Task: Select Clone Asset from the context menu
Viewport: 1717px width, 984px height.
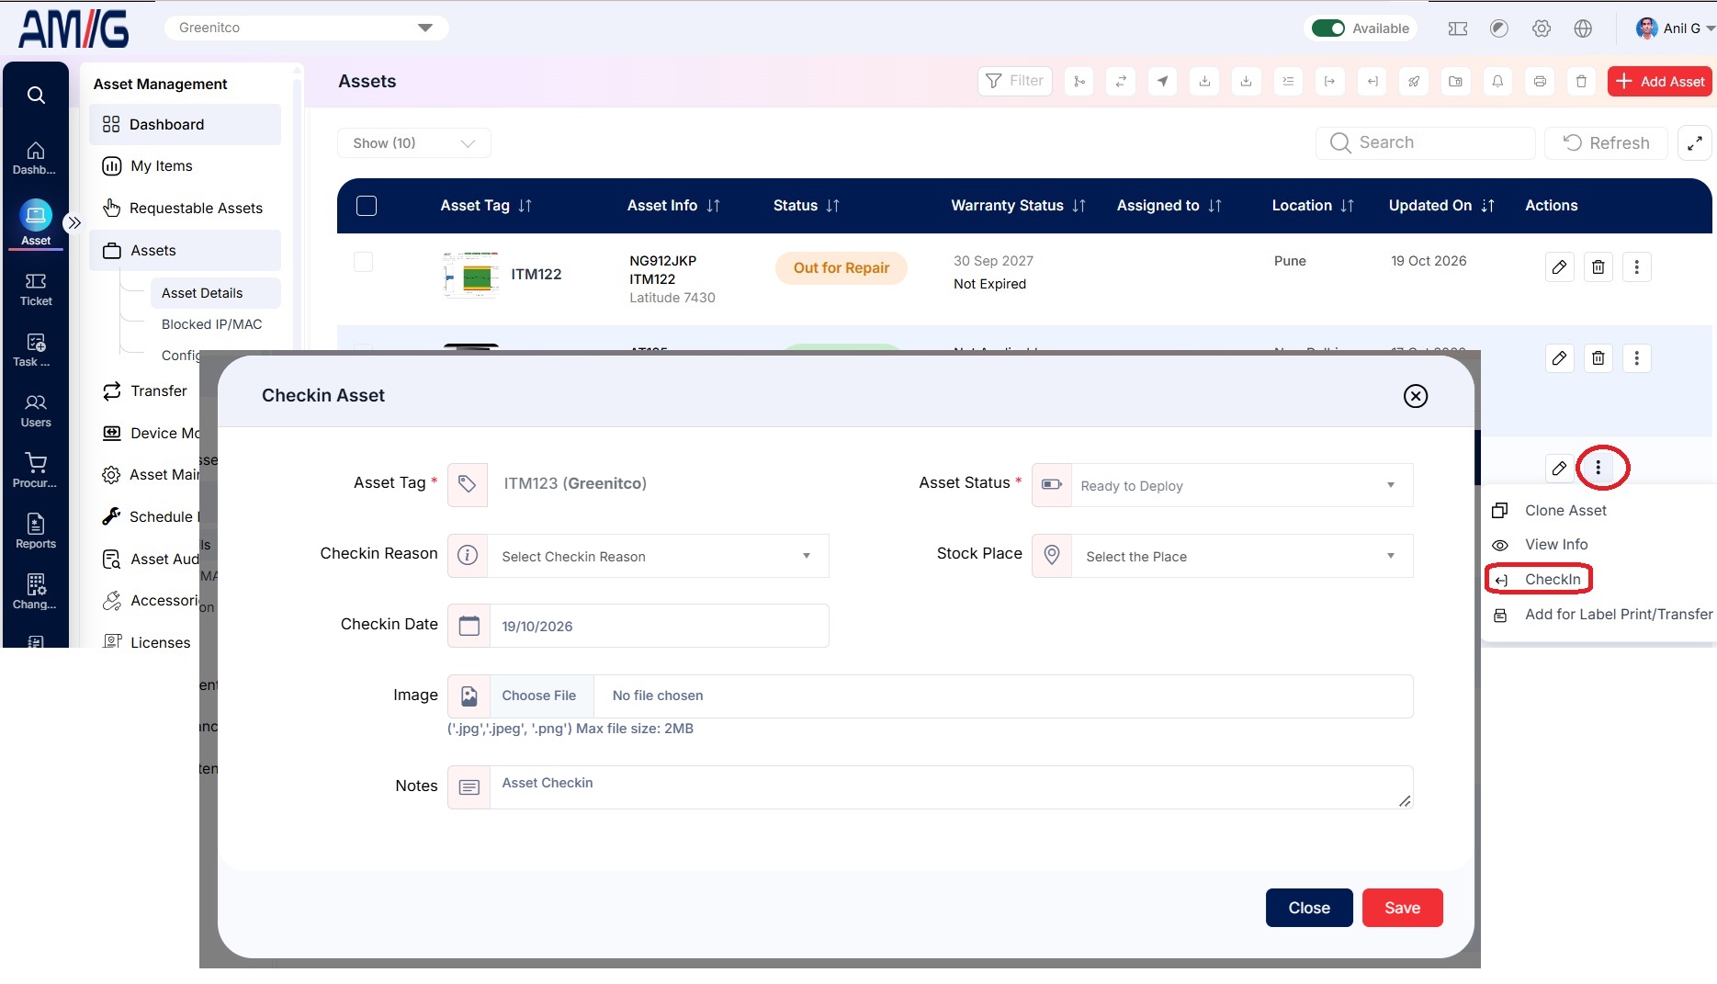Action: [1565, 510]
